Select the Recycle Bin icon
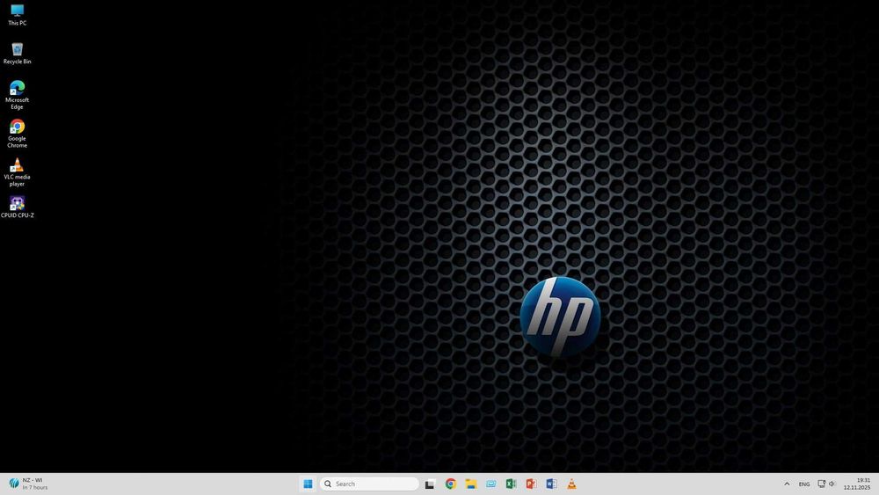The width and height of the screenshot is (879, 495). 17,54
